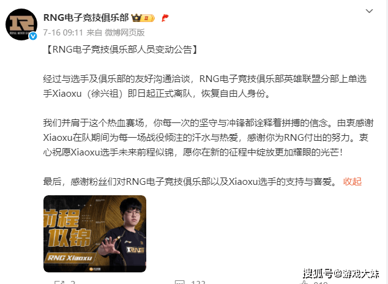Open the RNG club profile avatar

[x=21, y=24]
